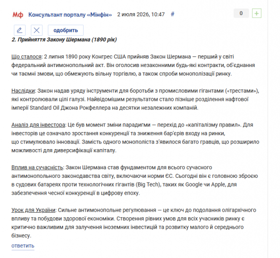Click underlined label Аналіз для інвестора
The height and width of the screenshot is (258, 280).
coord(38,124)
